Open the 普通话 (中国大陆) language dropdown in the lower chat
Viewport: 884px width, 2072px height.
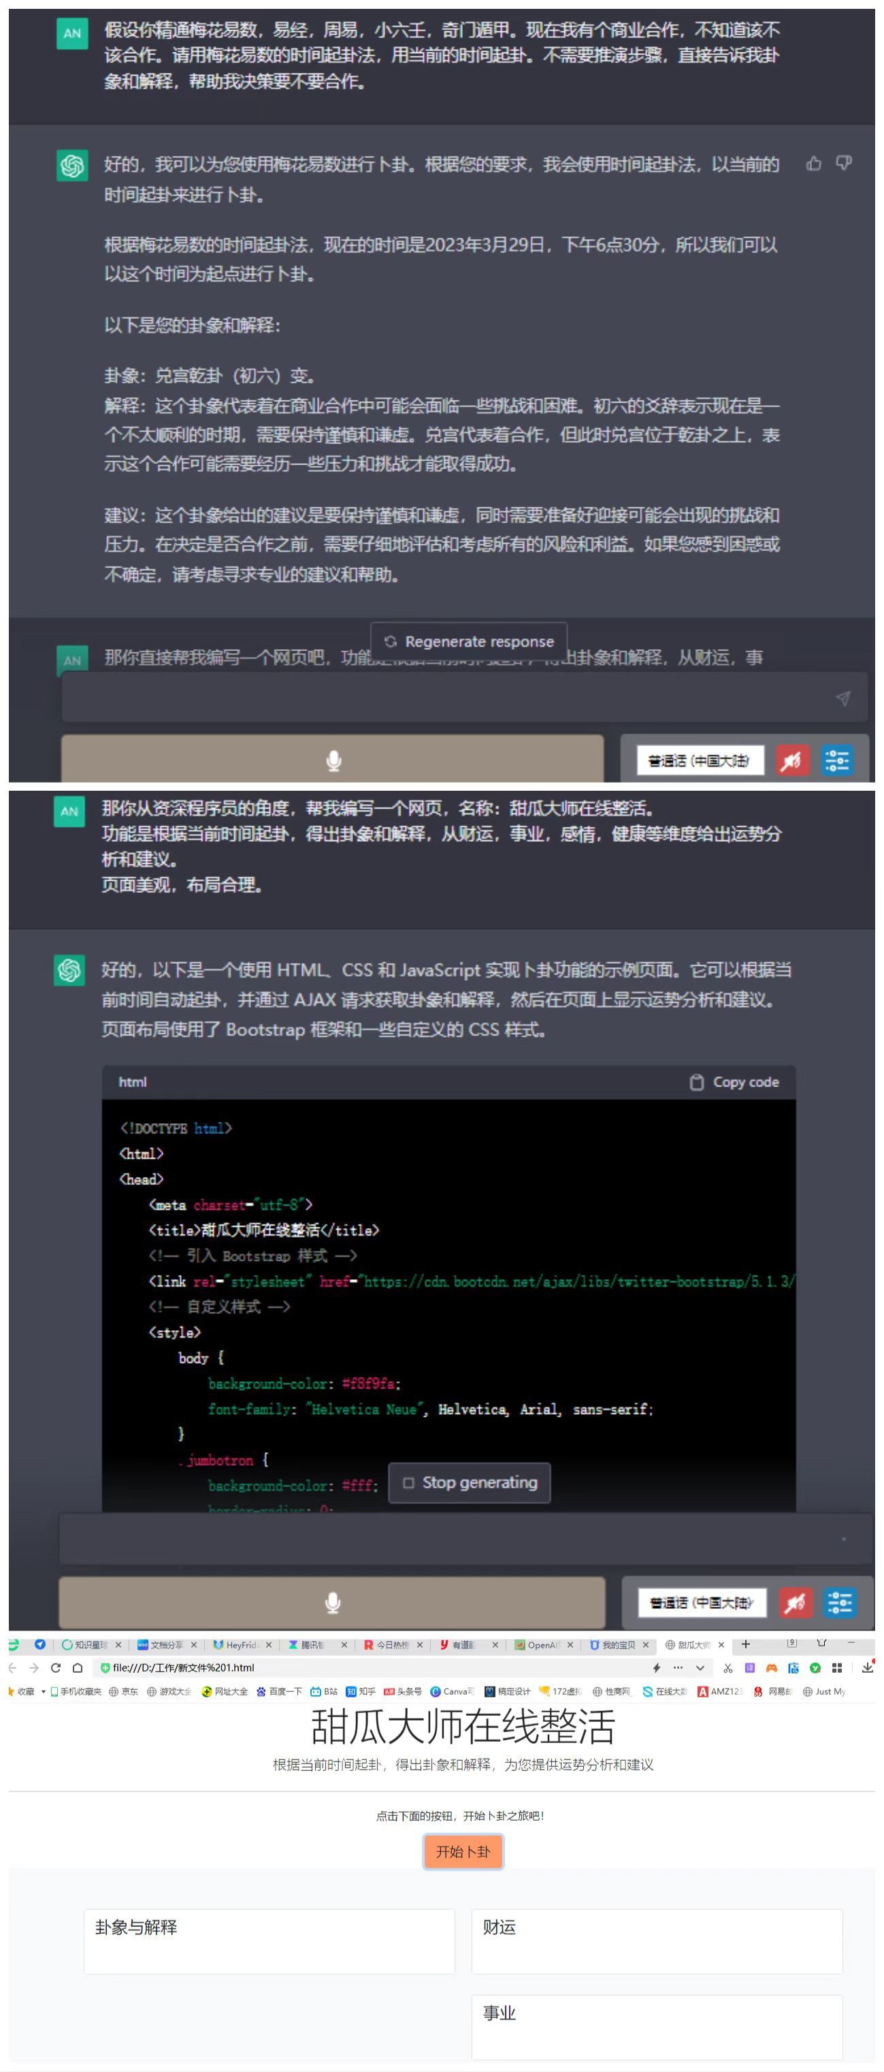point(701,1602)
